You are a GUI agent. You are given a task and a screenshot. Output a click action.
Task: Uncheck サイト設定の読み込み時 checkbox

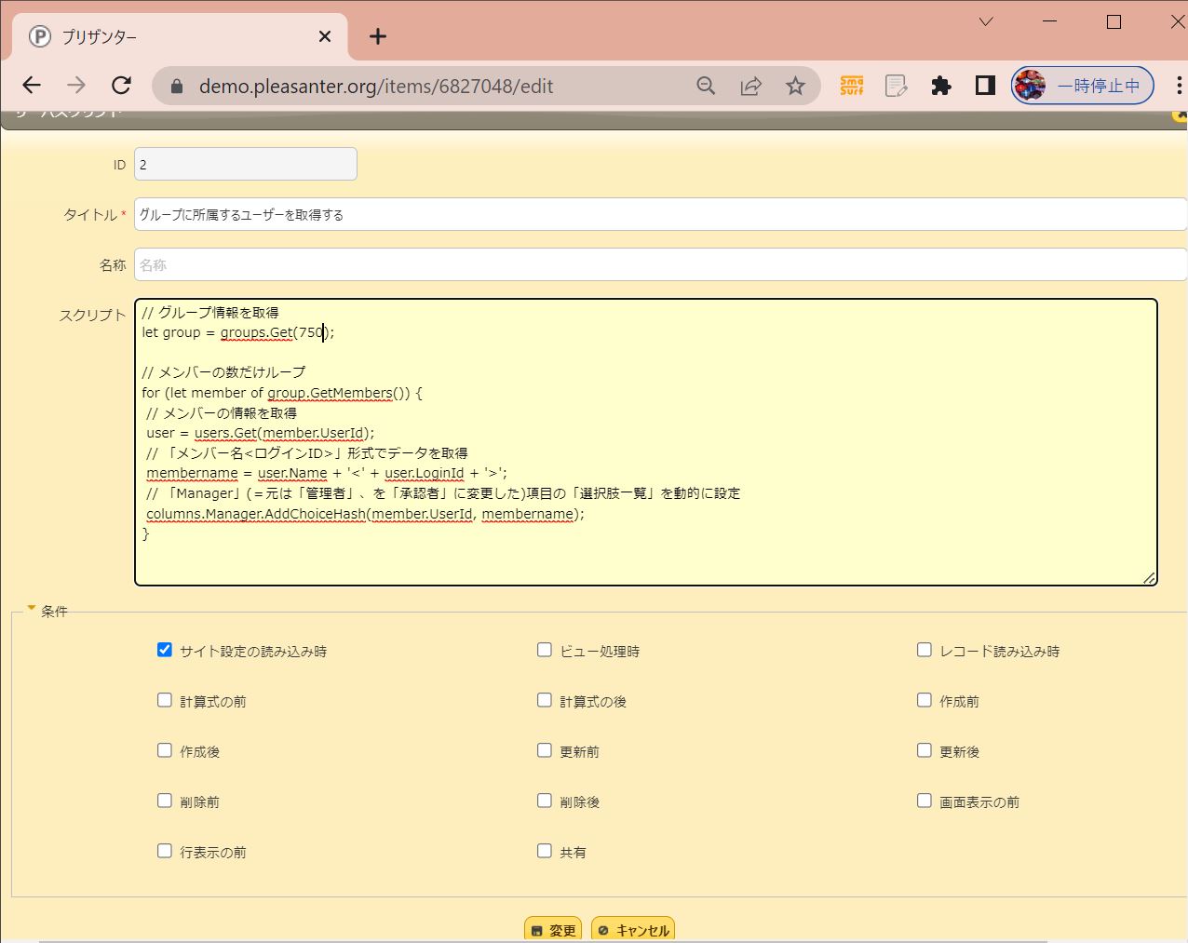[165, 650]
